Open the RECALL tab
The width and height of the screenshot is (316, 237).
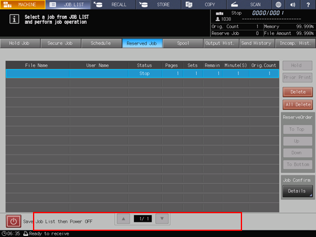(113, 4)
